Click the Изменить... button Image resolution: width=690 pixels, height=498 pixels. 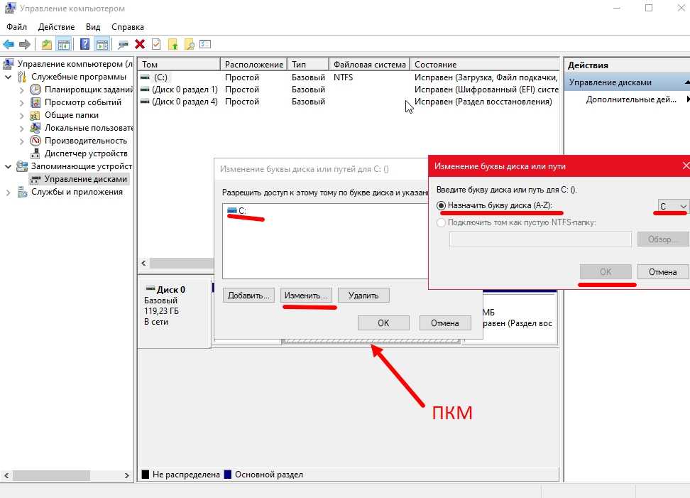[x=306, y=295]
